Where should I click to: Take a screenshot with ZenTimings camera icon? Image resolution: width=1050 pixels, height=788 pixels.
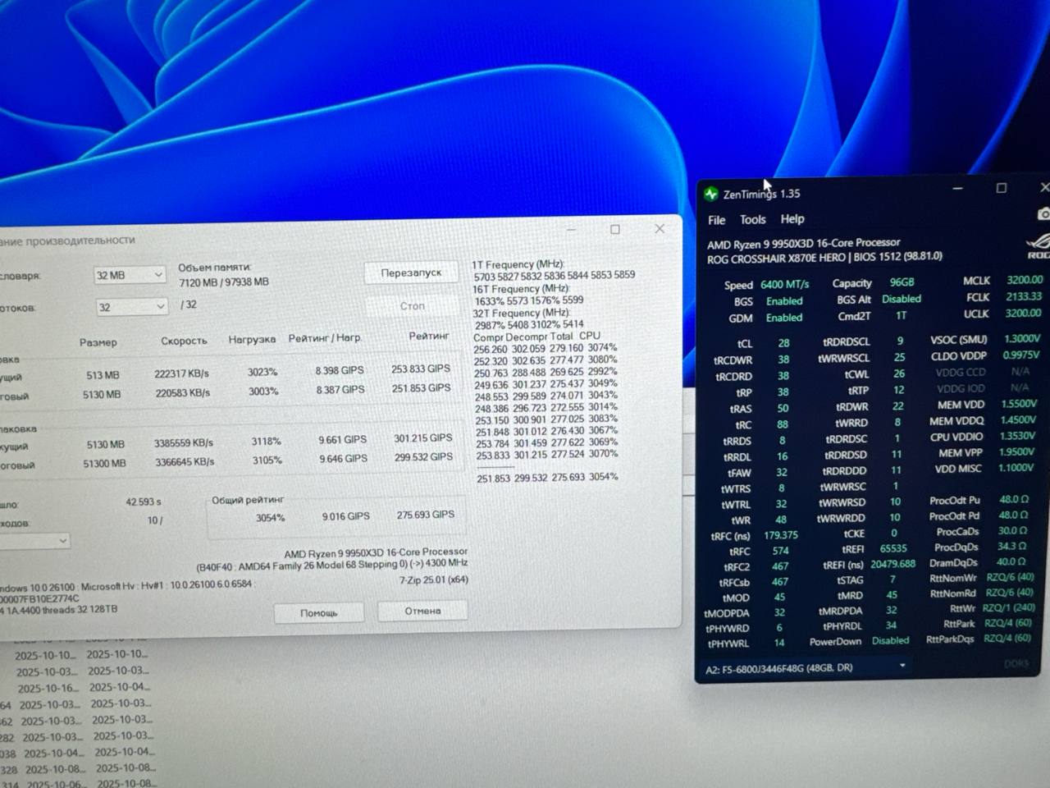1043,214
